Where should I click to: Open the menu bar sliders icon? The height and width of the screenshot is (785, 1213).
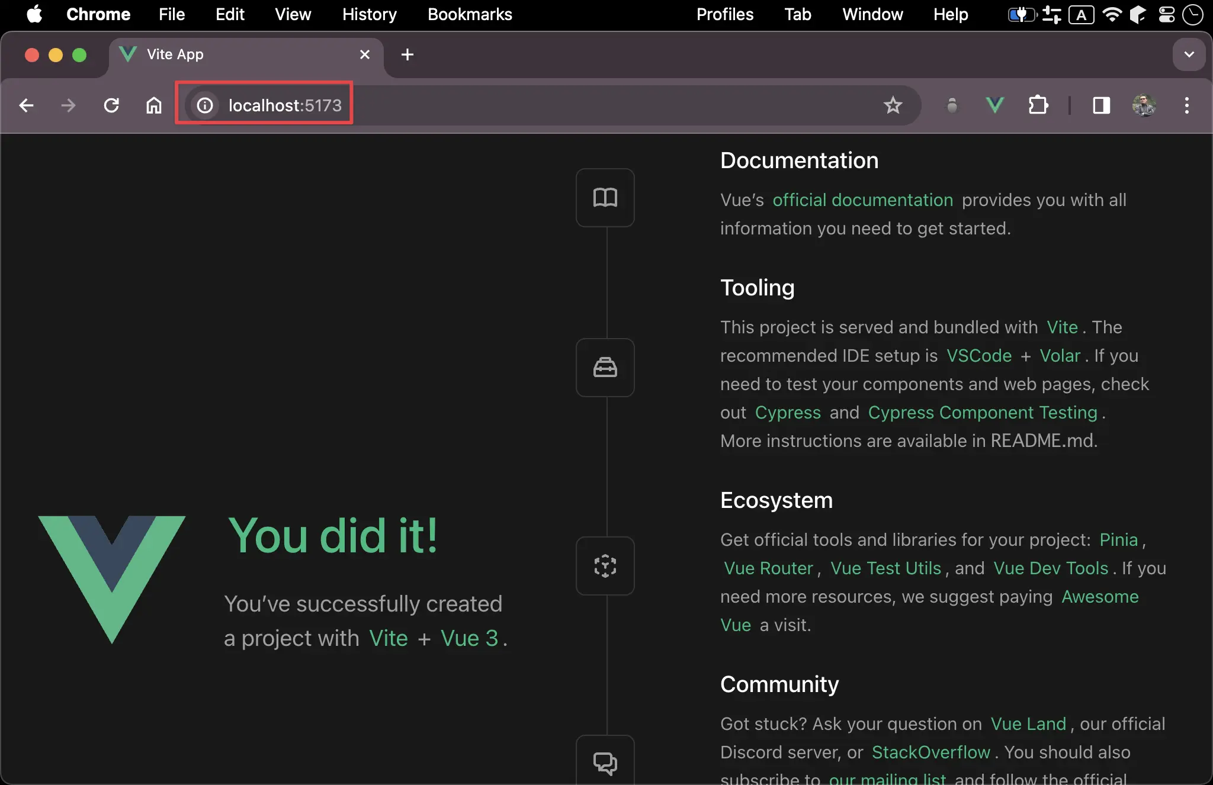pos(1052,14)
